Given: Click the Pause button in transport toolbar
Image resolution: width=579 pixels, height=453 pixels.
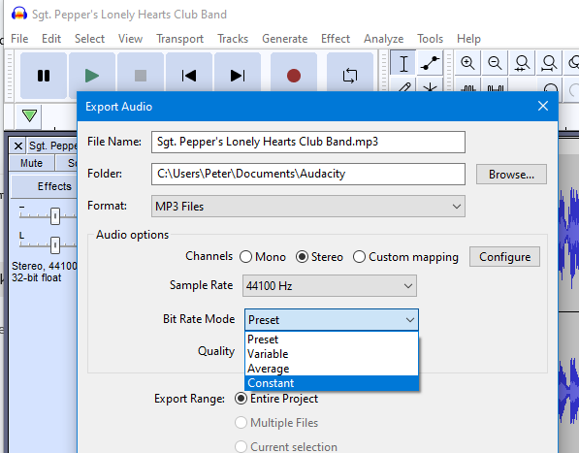Looking at the screenshot, I should [x=44, y=76].
